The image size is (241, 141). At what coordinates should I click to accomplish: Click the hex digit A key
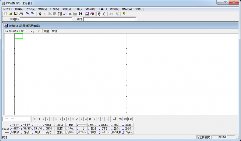pyautogui.click(x=77, y=119)
